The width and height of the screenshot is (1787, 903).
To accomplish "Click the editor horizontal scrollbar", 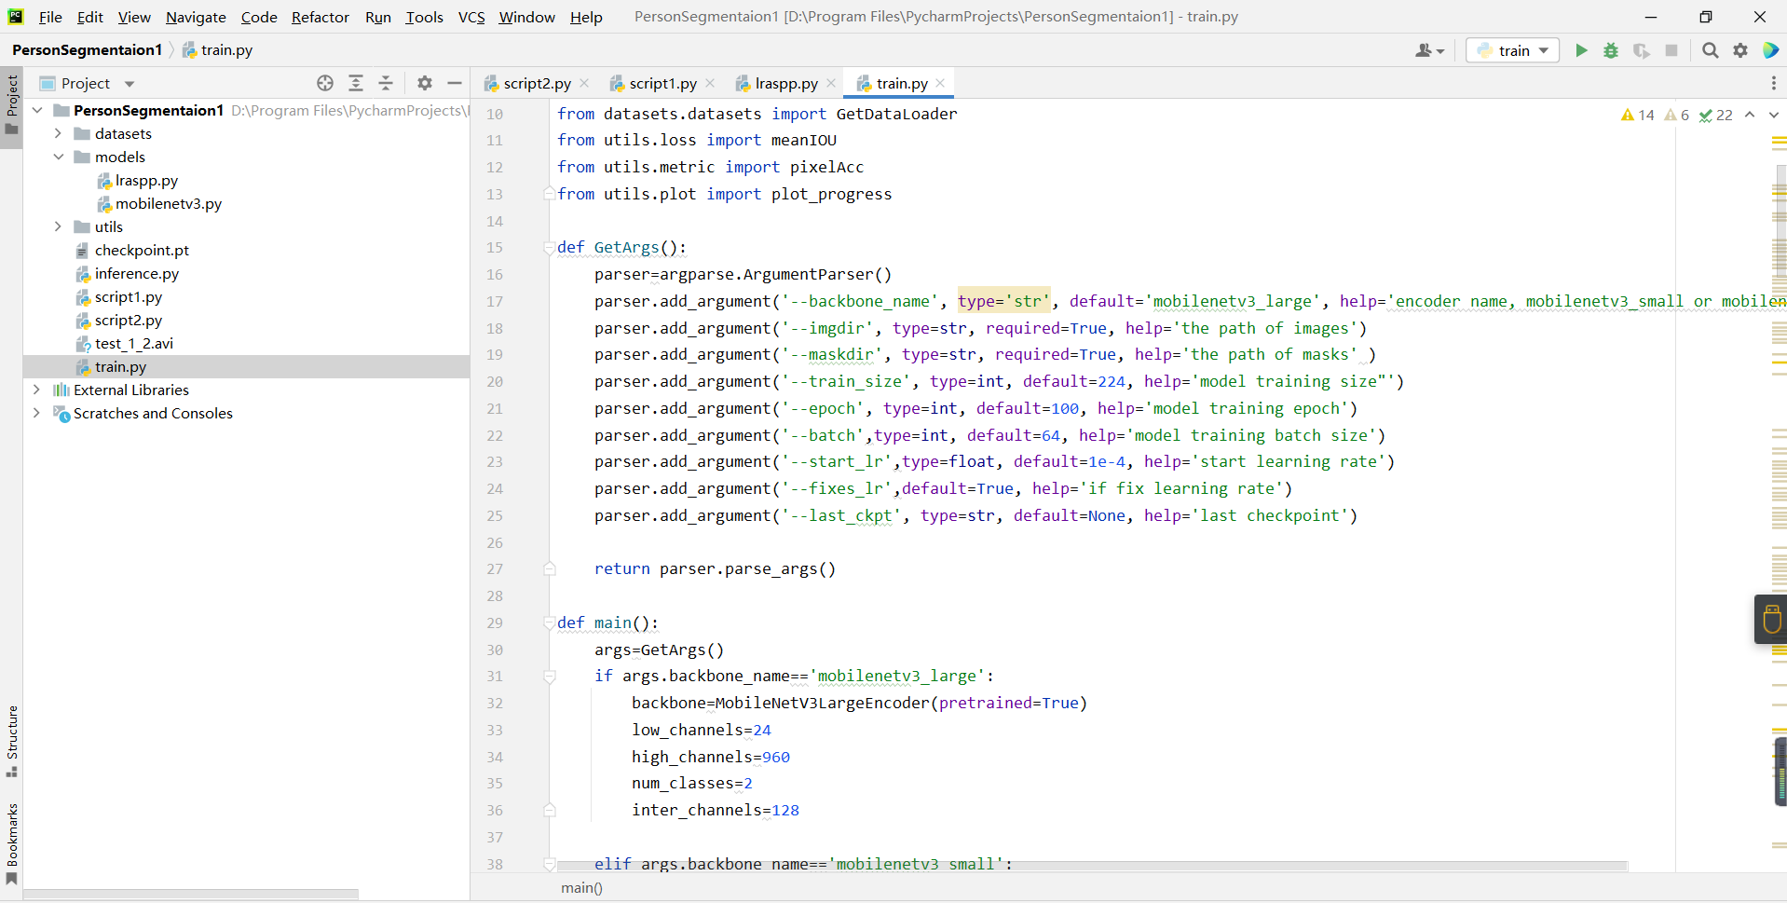I will (1092, 866).
